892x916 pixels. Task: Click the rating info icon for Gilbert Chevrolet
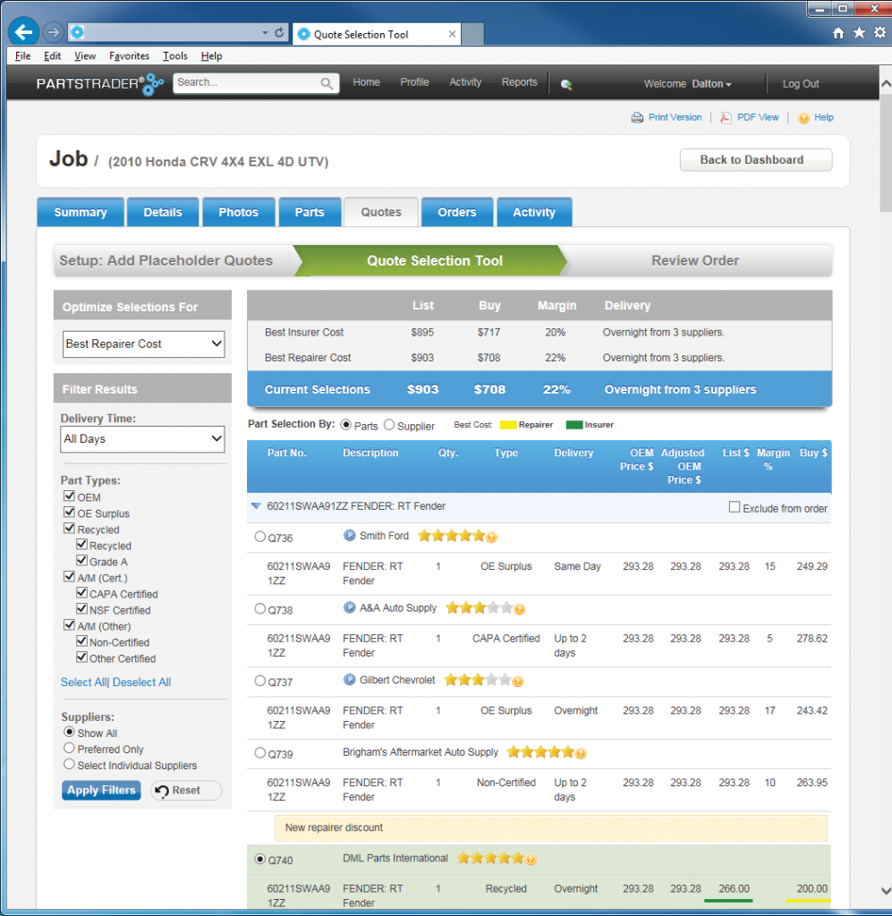[517, 681]
